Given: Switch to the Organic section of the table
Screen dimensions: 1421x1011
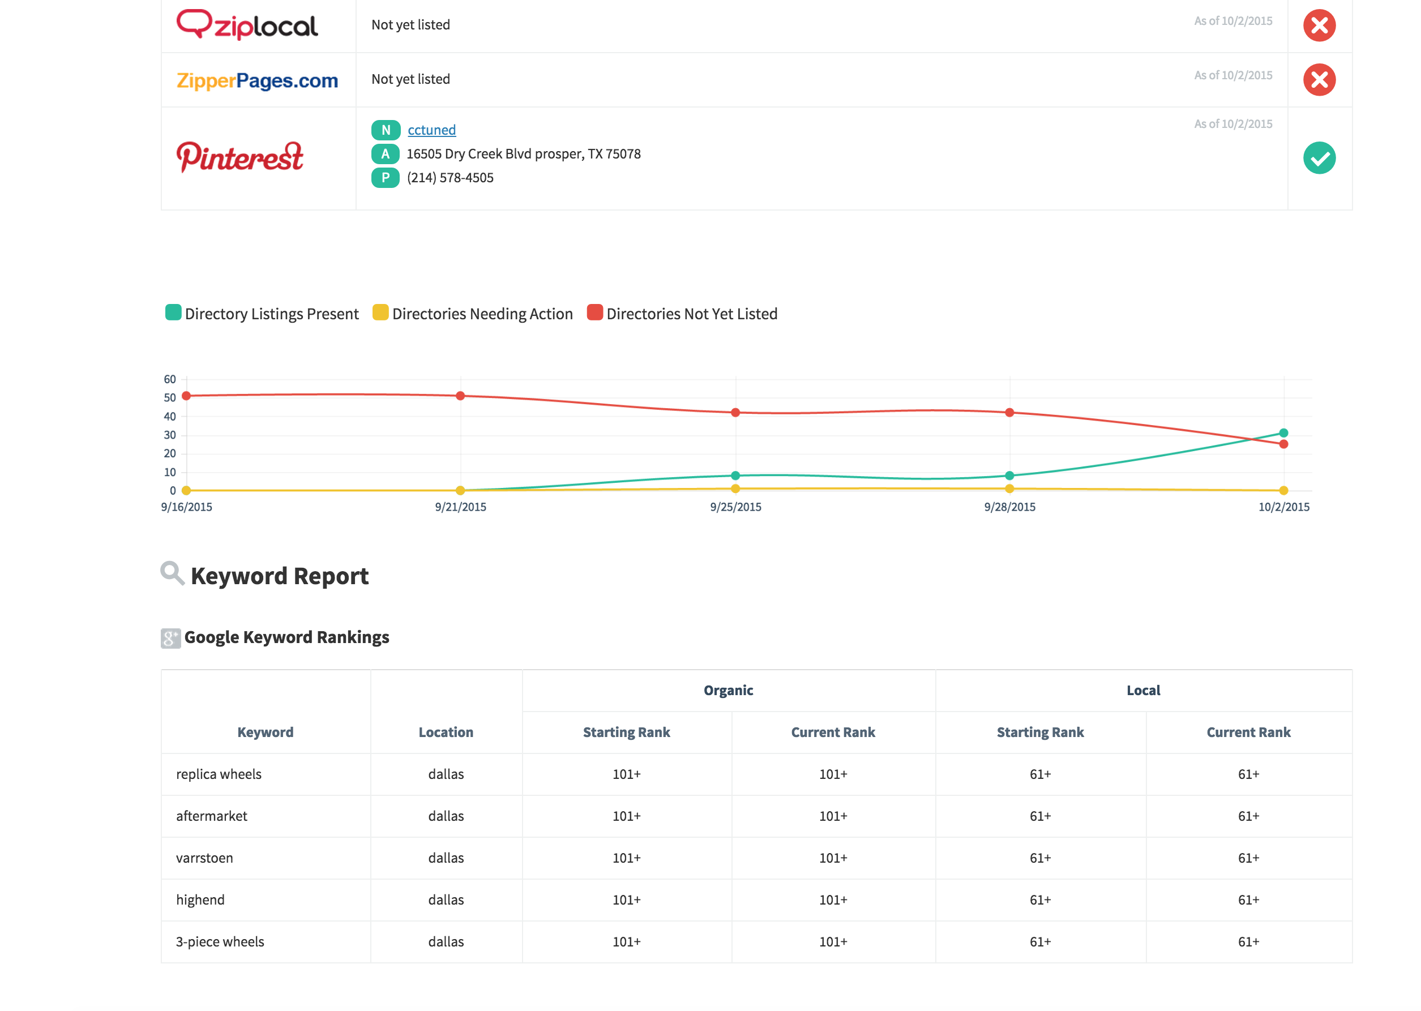Looking at the screenshot, I should click(727, 690).
